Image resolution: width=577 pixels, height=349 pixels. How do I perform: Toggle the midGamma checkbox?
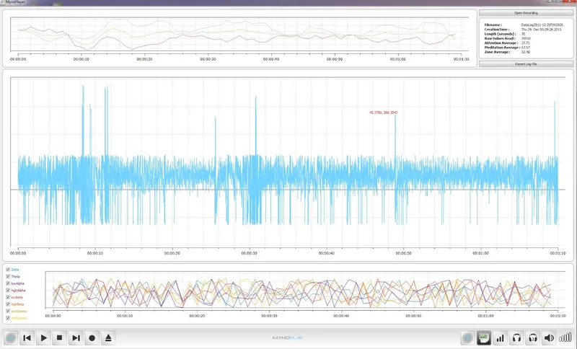point(8,318)
